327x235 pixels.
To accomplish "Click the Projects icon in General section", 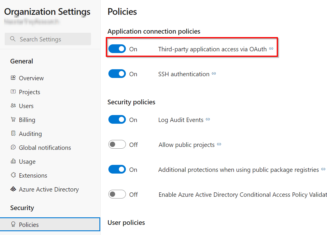I will (x=13, y=92).
